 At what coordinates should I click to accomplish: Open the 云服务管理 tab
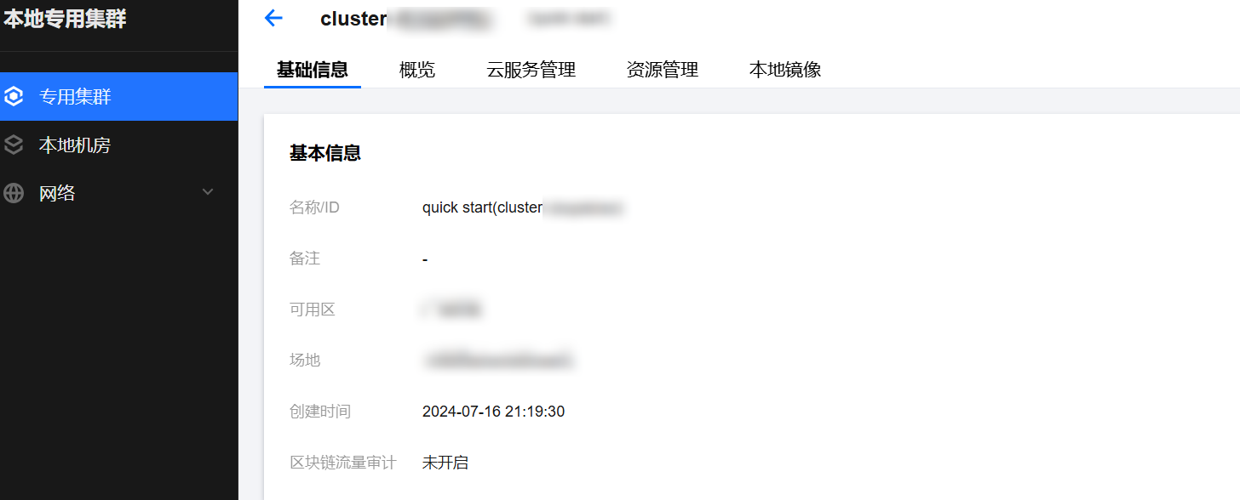(531, 70)
